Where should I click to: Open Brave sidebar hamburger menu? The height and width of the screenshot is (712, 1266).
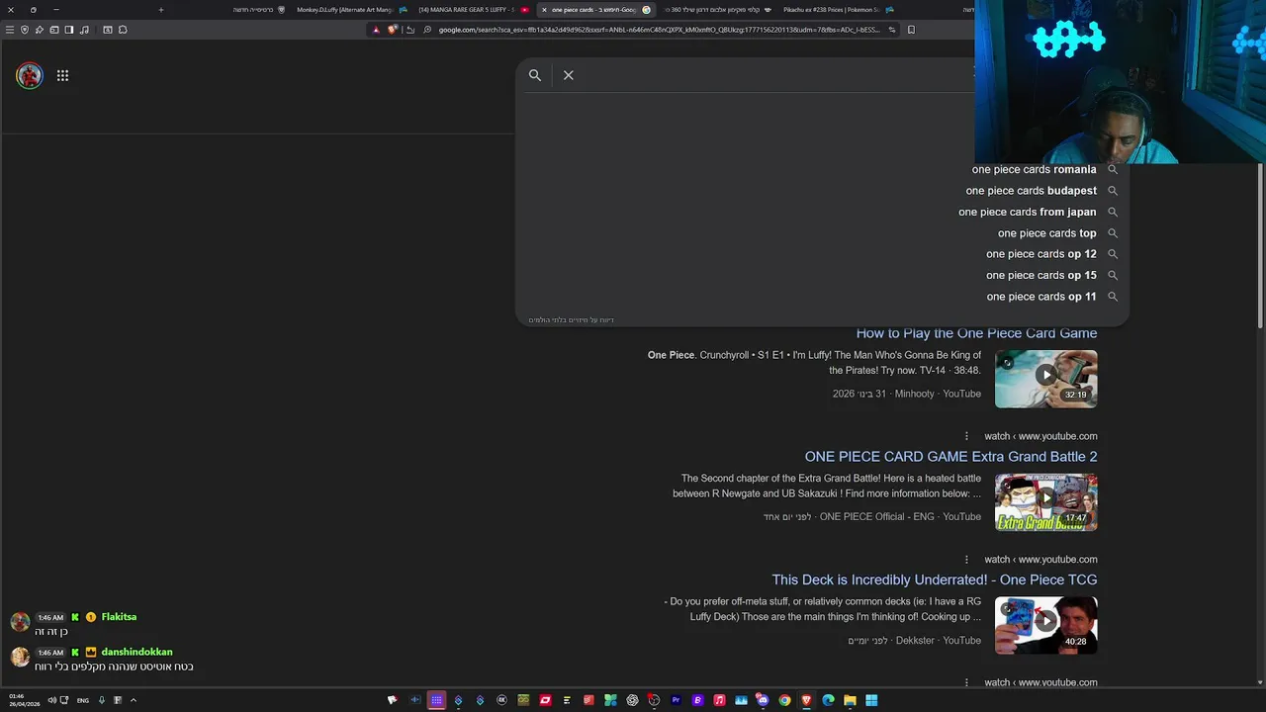[10, 30]
